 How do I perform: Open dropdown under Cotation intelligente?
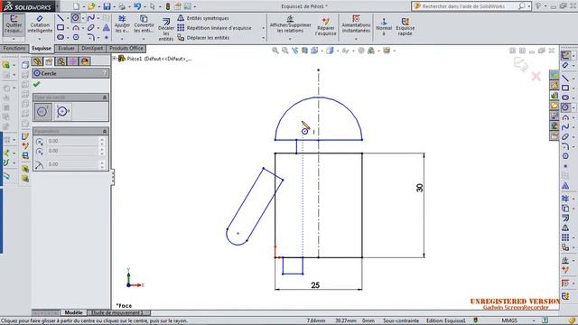(x=40, y=39)
